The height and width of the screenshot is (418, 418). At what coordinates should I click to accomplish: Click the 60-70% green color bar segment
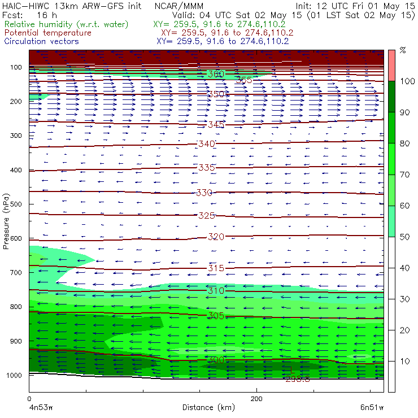(391, 190)
